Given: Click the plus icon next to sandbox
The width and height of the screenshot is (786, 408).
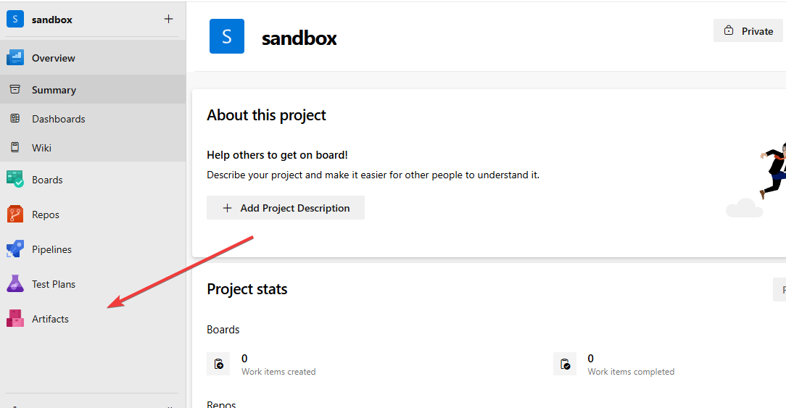Looking at the screenshot, I should [x=168, y=19].
